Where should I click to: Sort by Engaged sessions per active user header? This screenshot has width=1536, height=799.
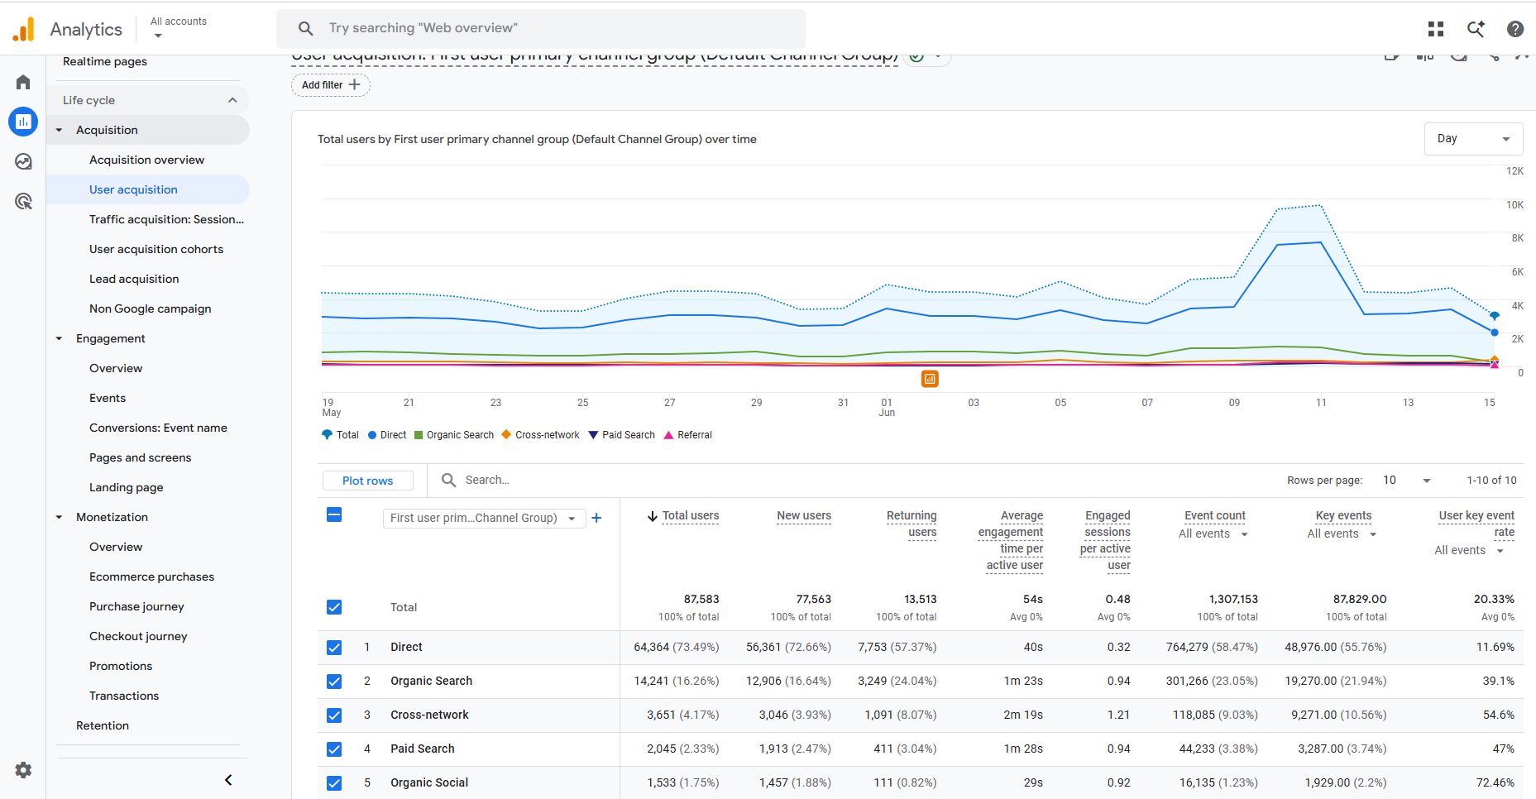(x=1106, y=541)
